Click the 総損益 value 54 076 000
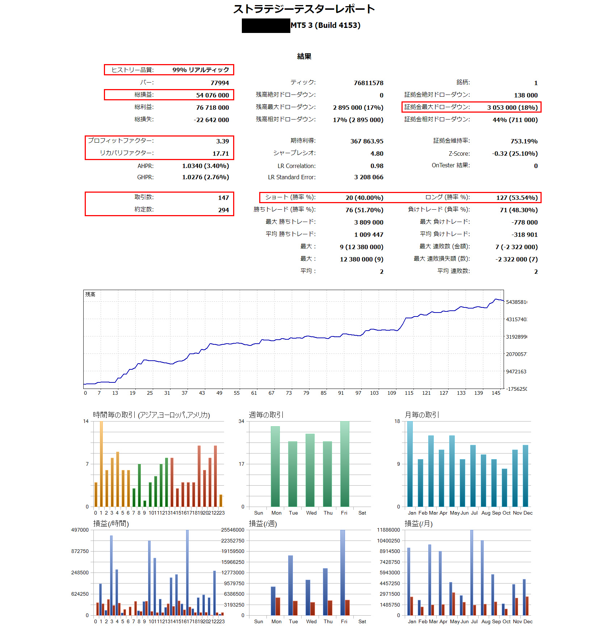This screenshot has width=597, height=633. pos(213,95)
